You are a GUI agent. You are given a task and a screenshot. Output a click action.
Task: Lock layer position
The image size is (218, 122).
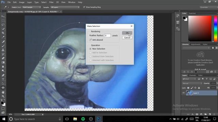195,88
